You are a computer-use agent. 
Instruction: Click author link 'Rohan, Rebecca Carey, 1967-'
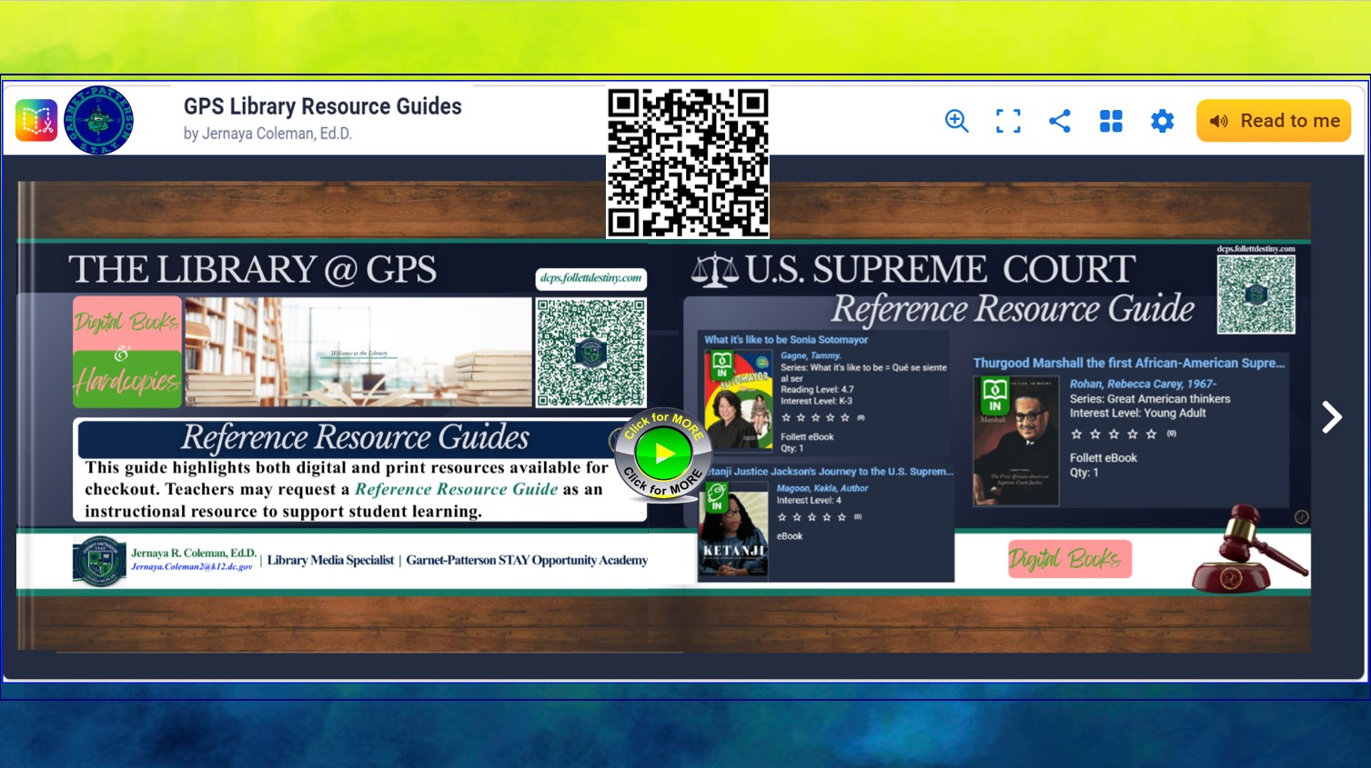pyautogui.click(x=1143, y=384)
